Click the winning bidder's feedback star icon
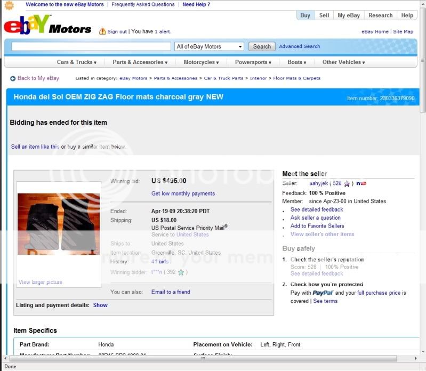 [181, 272]
